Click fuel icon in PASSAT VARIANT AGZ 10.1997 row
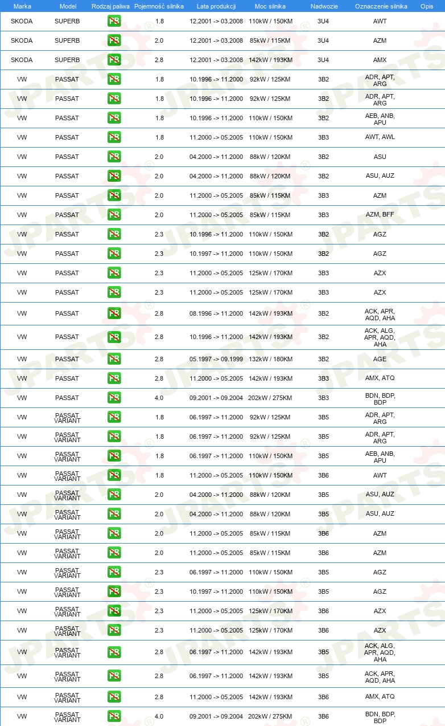Viewport: 445px width, 726px height. [x=114, y=592]
